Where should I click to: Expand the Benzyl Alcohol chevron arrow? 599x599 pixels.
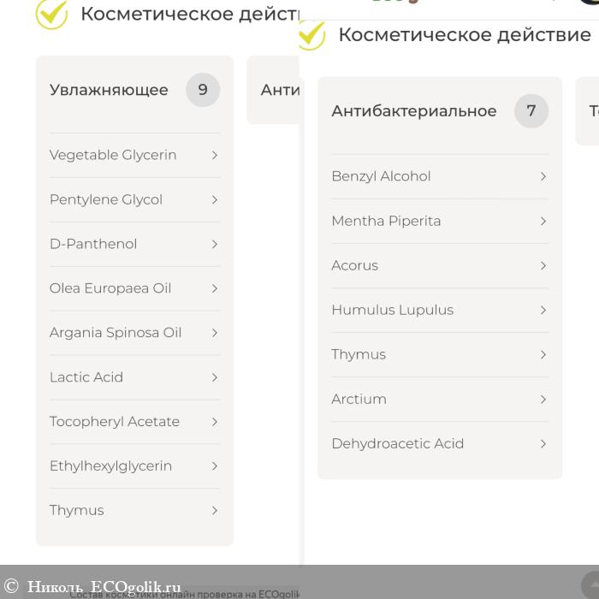pyautogui.click(x=543, y=176)
